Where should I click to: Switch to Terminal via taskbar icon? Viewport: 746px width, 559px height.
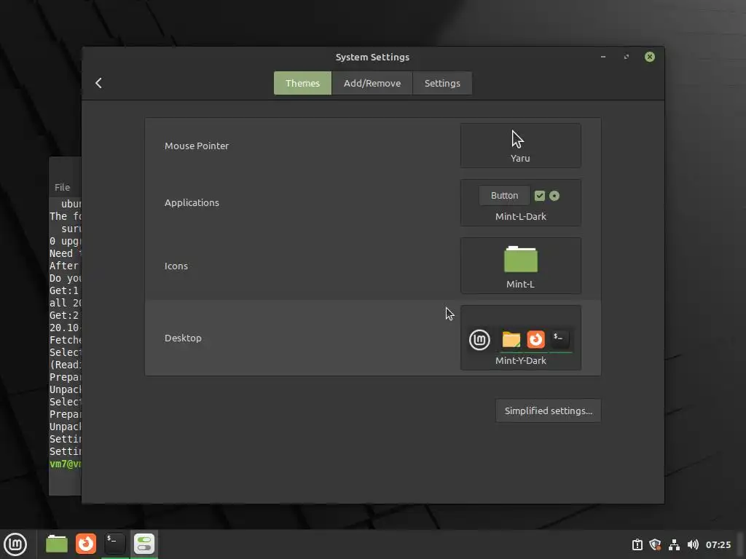click(x=114, y=544)
